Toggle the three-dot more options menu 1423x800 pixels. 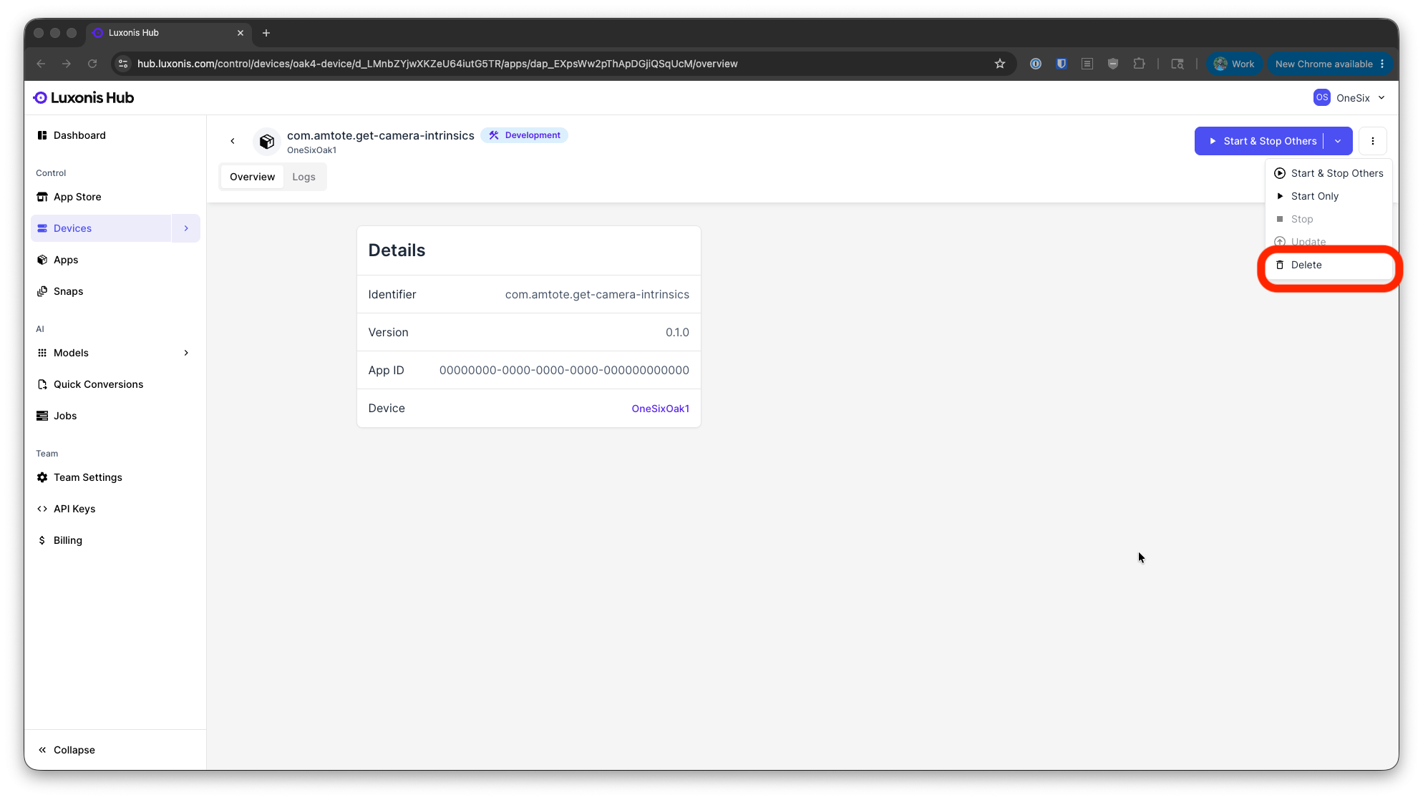1373,141
